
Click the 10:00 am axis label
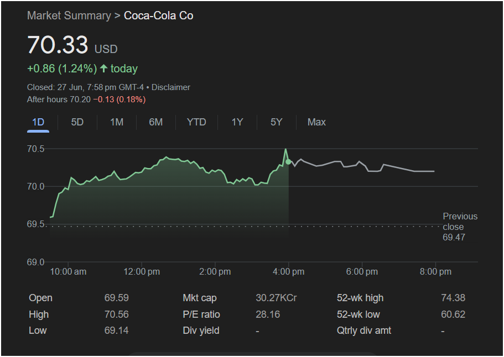68,271
